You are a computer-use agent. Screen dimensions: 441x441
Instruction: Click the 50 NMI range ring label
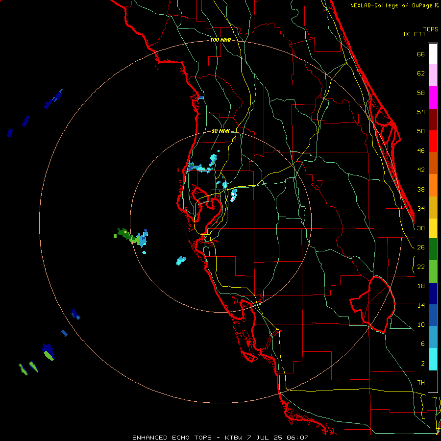220,131
